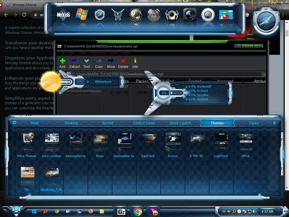Screen dimensions: 289x217
Task: Click the white gauge meter dock icon
Action: click(x=208, y=15)
